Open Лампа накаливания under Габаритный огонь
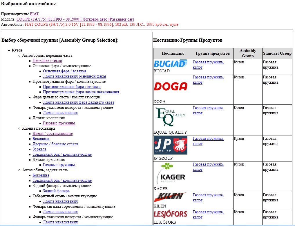This screenshot has height=226, width=295. pos(60,201)
